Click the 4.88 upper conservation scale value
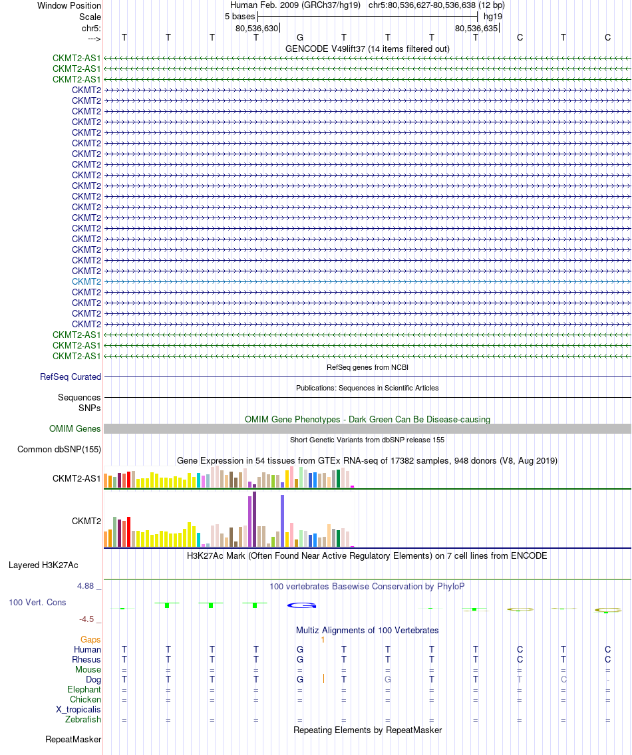Image resolution: width=632 pixels, height=755 pixels. click(x=86, y=586)
